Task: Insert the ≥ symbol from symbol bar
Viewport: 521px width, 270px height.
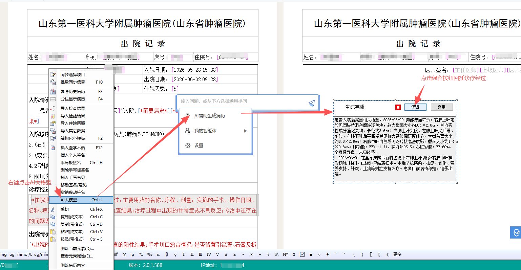Action: pyautogui.click(x=234, y=254)
